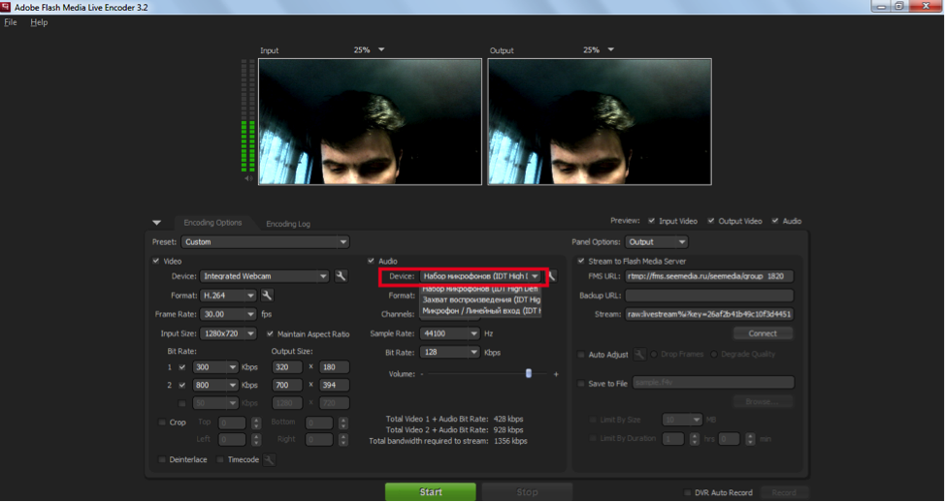Open video Device Integrated Webcam dropdown
Screen dimensions: 945x502
pos(265,276)
